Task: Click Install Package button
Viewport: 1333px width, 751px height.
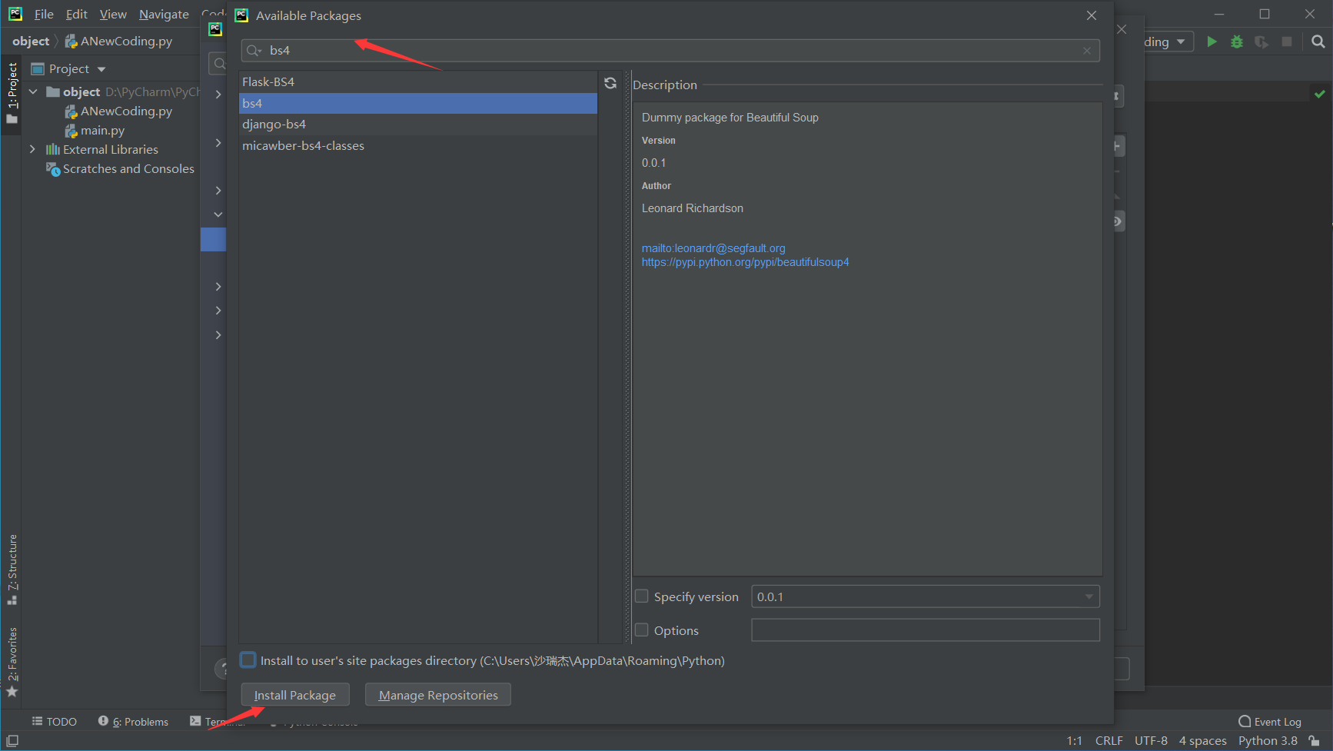Action: (295, 695)
